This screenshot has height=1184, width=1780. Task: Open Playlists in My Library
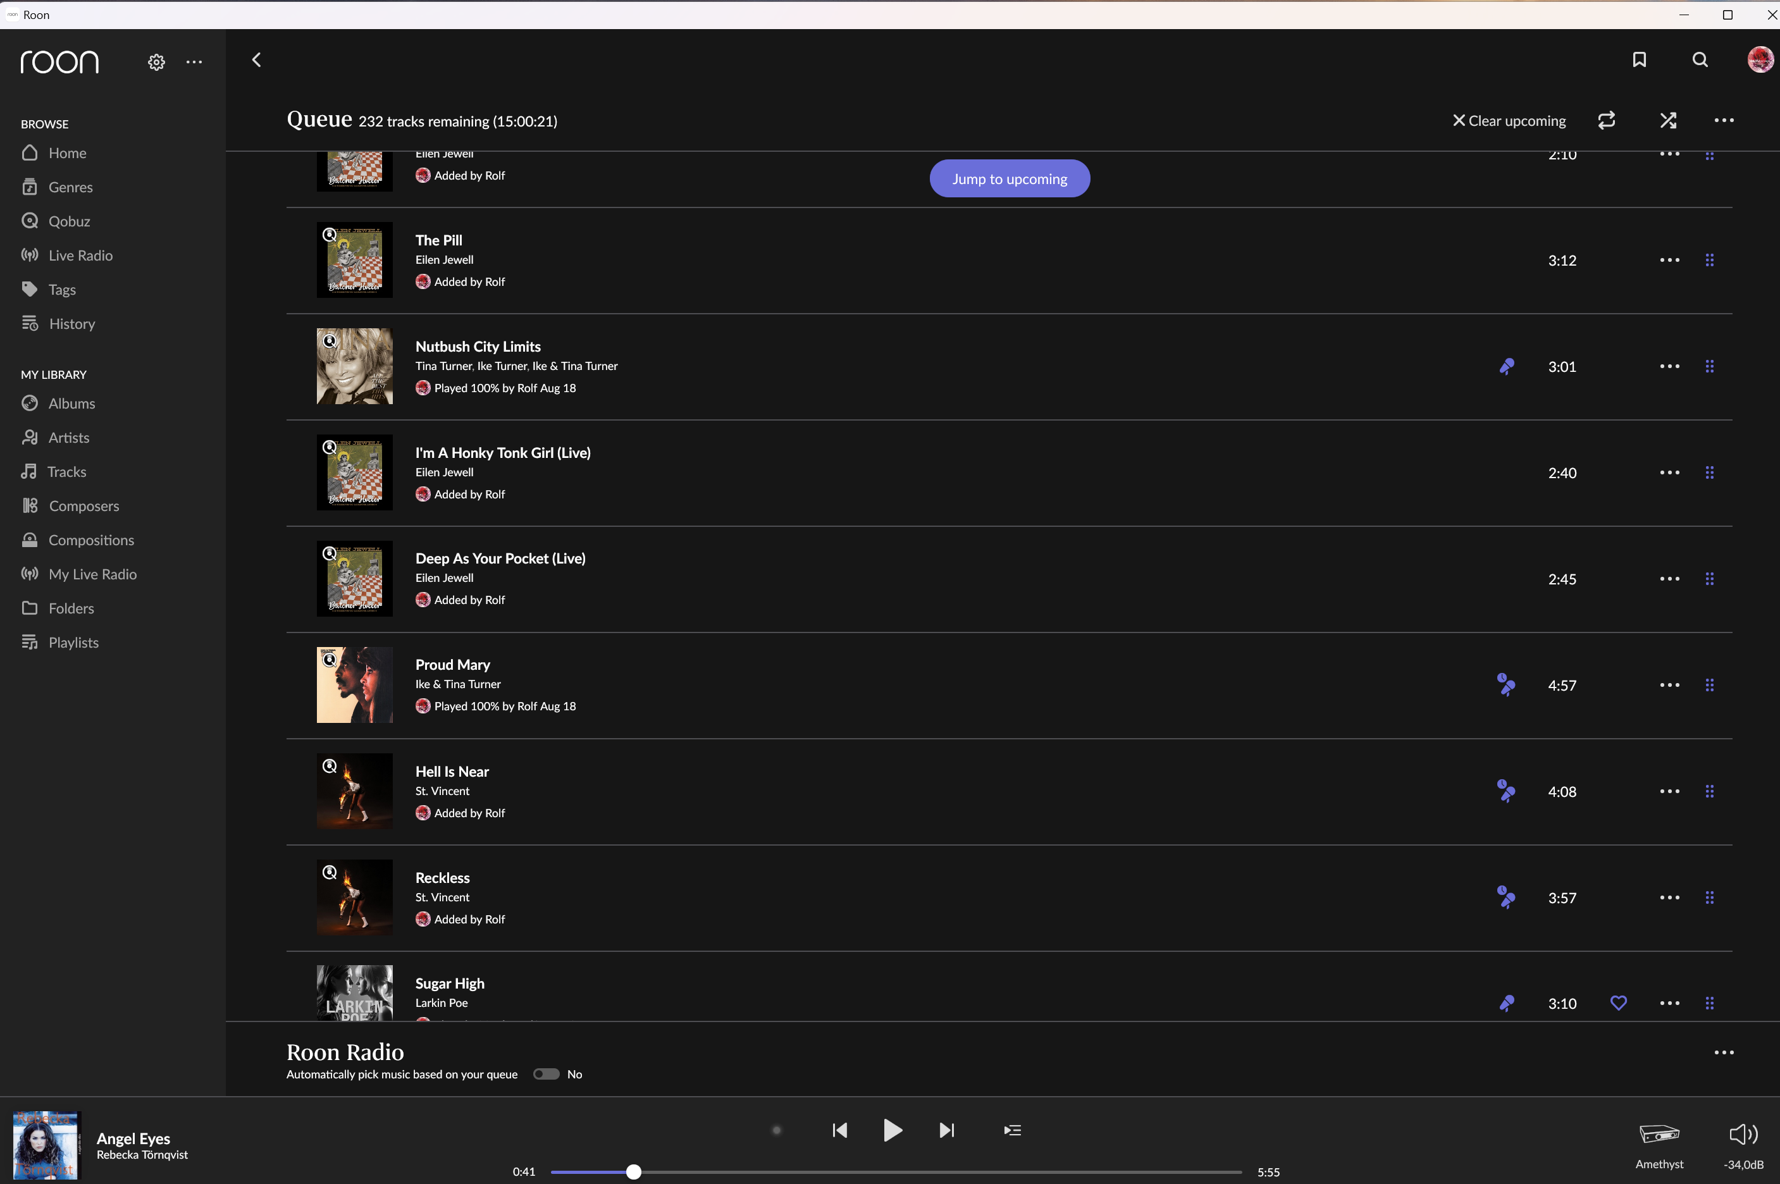[x=61, y=643]
